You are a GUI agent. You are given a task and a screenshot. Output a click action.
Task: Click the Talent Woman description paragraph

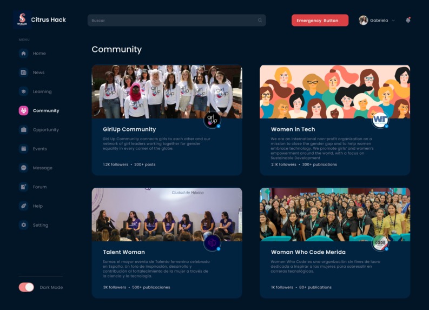tap(156, 269)
